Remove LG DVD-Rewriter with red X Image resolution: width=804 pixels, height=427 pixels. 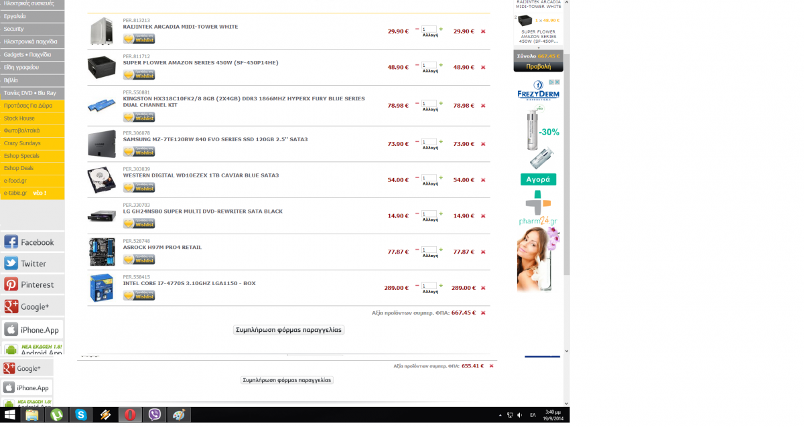pyautogui.click(x=483, y=216)
